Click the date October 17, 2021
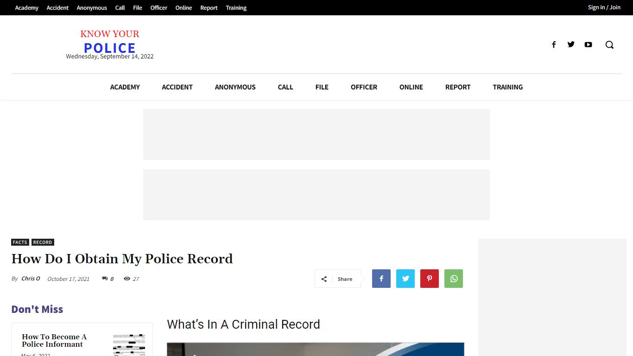This screenshot has height=356, width=633. point(69,279)
